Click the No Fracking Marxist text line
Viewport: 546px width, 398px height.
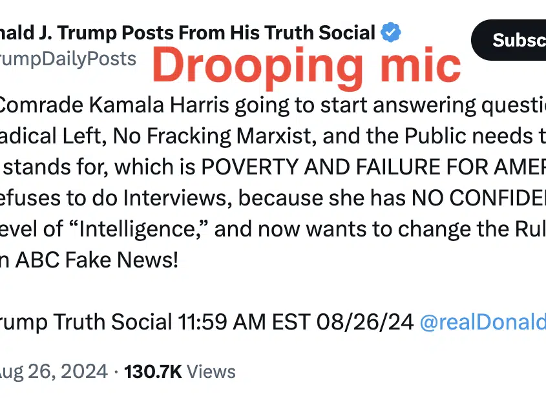click(273, 136)
